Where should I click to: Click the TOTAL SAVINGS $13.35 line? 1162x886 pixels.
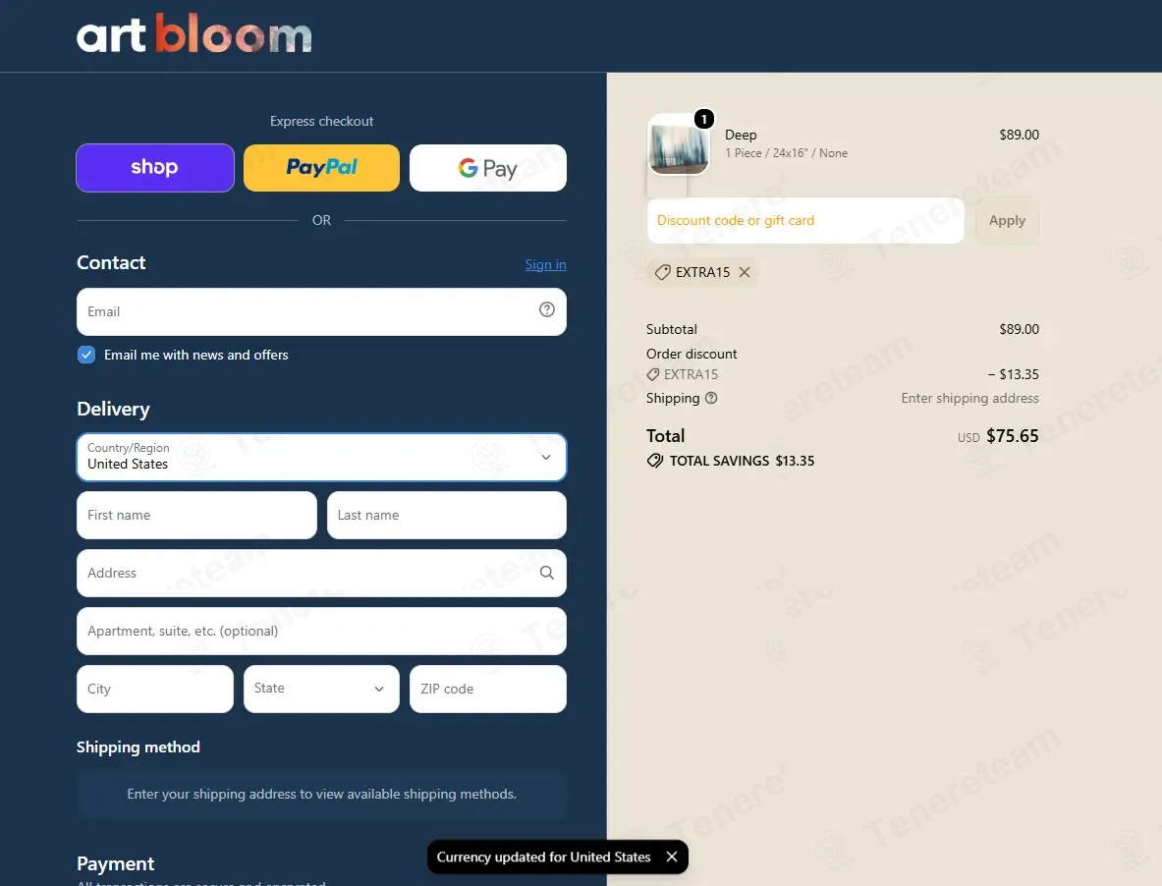coord(731,461)
